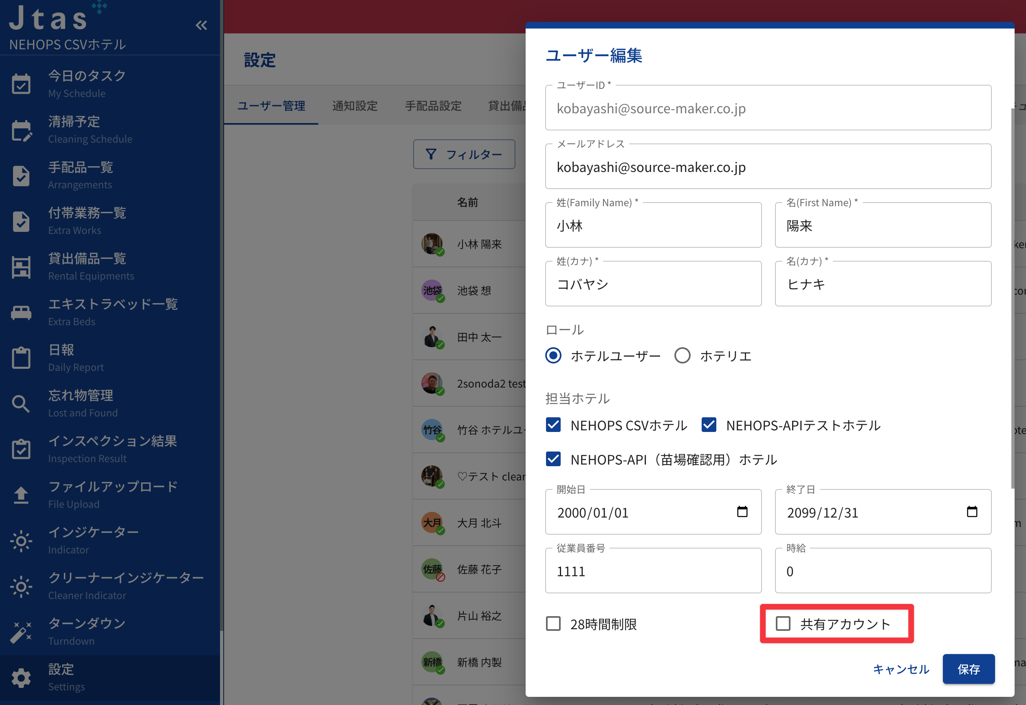
Task: Click the Daily Report clipboard icon
Action: pos(21,358)
